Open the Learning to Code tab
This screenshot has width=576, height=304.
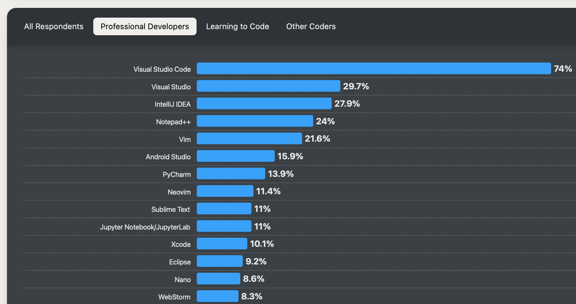point(238,26)
